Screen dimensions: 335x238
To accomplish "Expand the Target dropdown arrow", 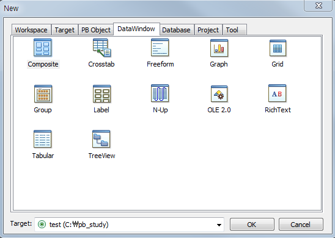I will coord(219,225).
